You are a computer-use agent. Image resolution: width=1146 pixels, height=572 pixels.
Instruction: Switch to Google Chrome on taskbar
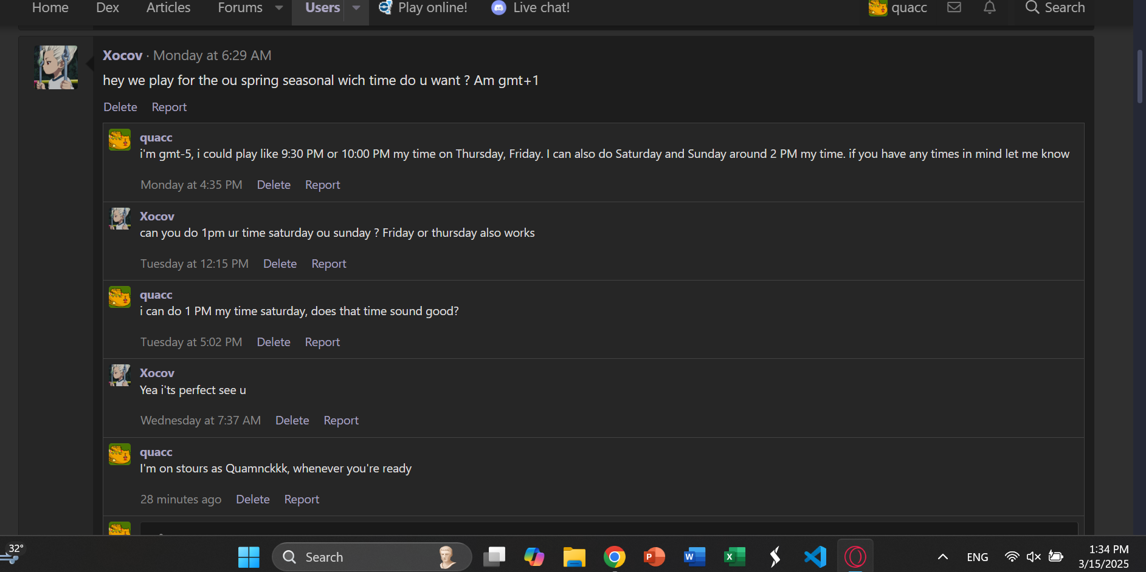615,557
